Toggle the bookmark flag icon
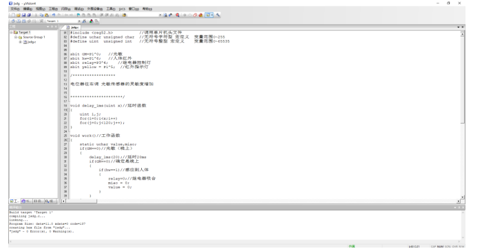 coord(78,15)
